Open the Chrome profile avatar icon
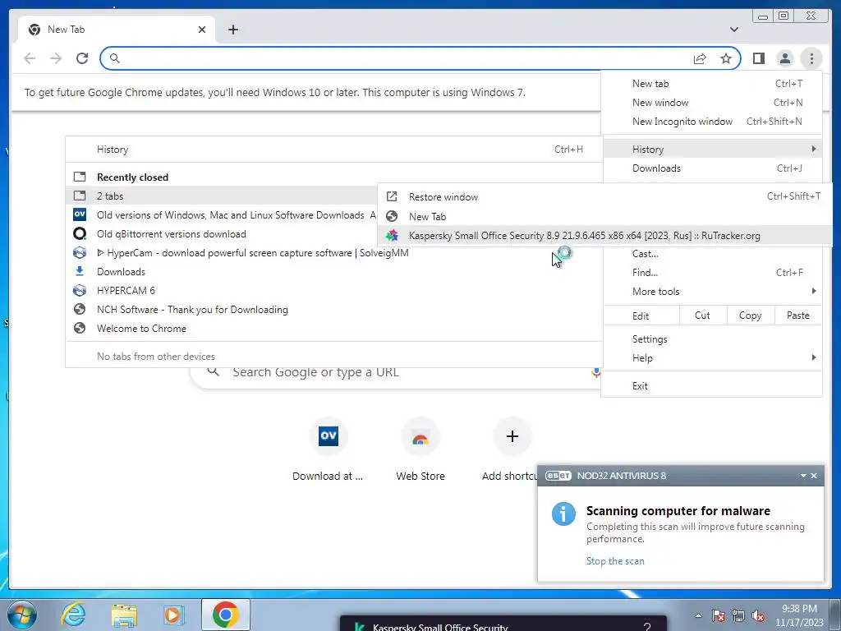Image resolution: width=841 pixels, height=631 pixels. point(784,58)
